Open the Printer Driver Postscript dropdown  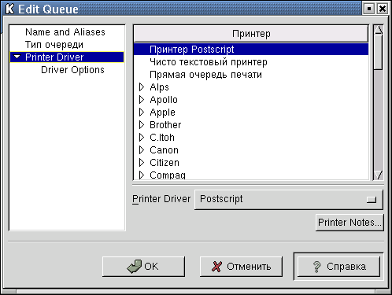pyautogui.click(x=289, y=200)
